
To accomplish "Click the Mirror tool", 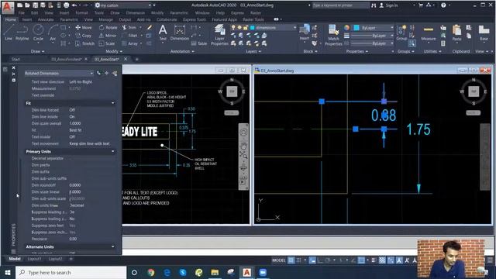I will [x=108, y=36].
